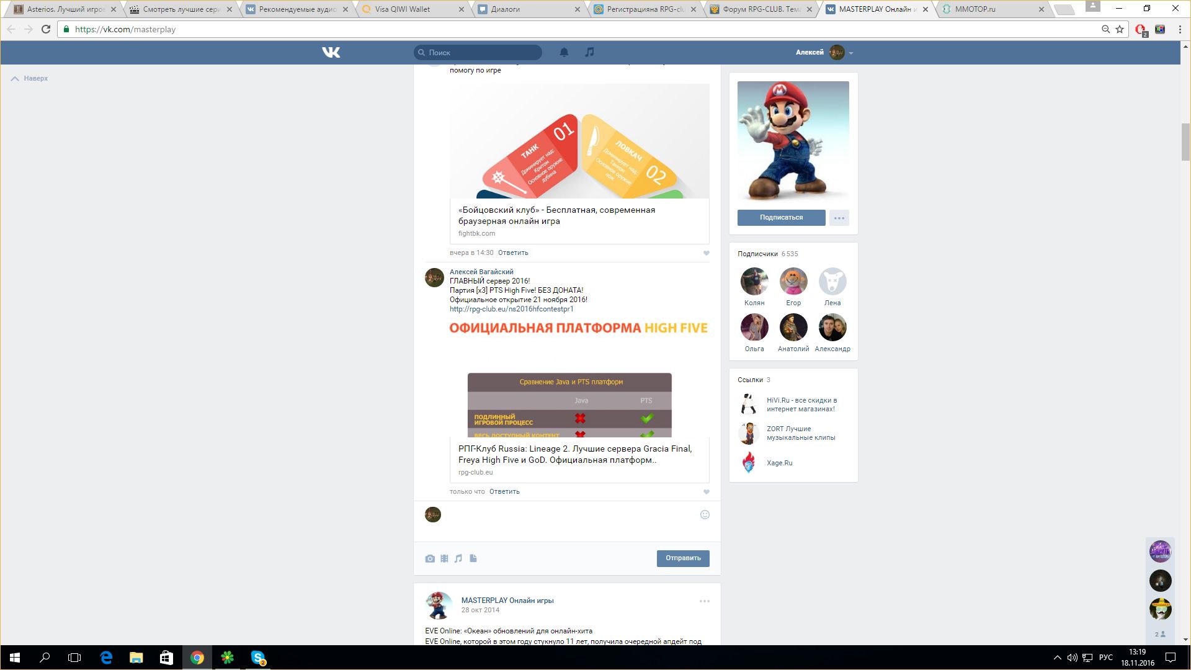1191x670 pixels.
Task: Like the fightbk.com comment with heart icon
Action: pos(706,253)
